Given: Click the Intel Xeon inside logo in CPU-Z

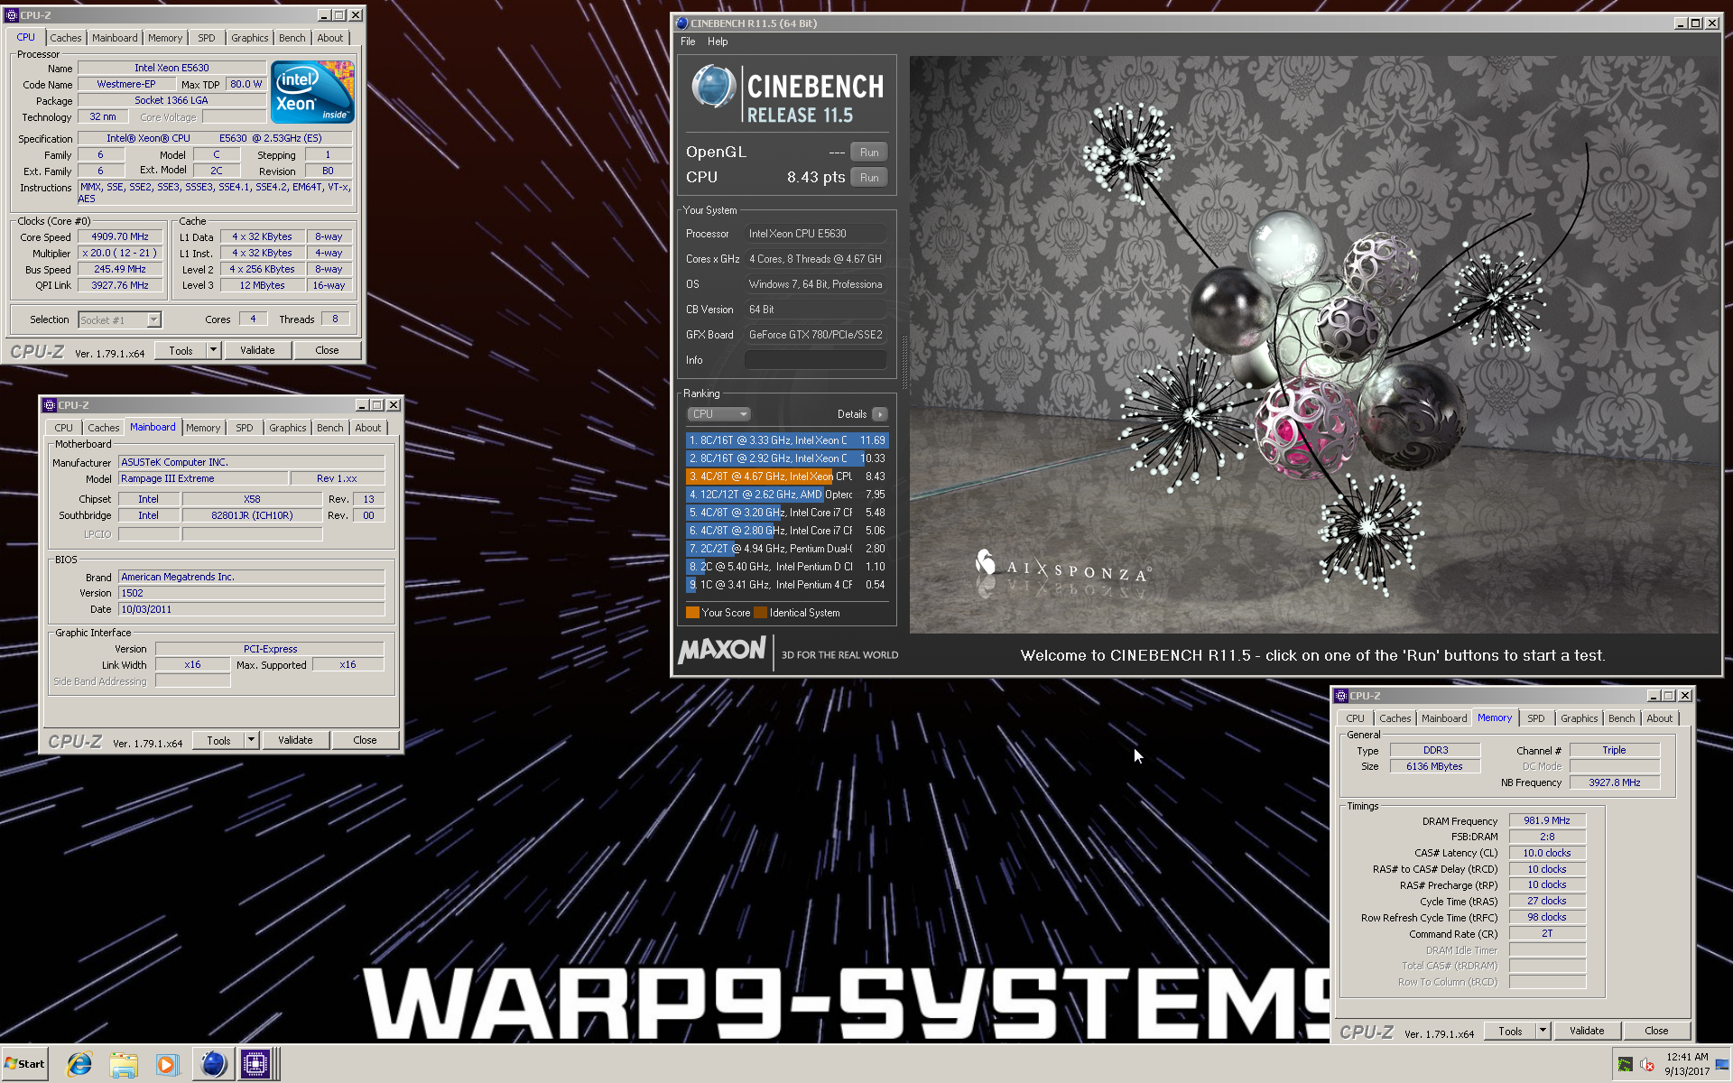Looking at the screenshot, I should coord(312,92).
